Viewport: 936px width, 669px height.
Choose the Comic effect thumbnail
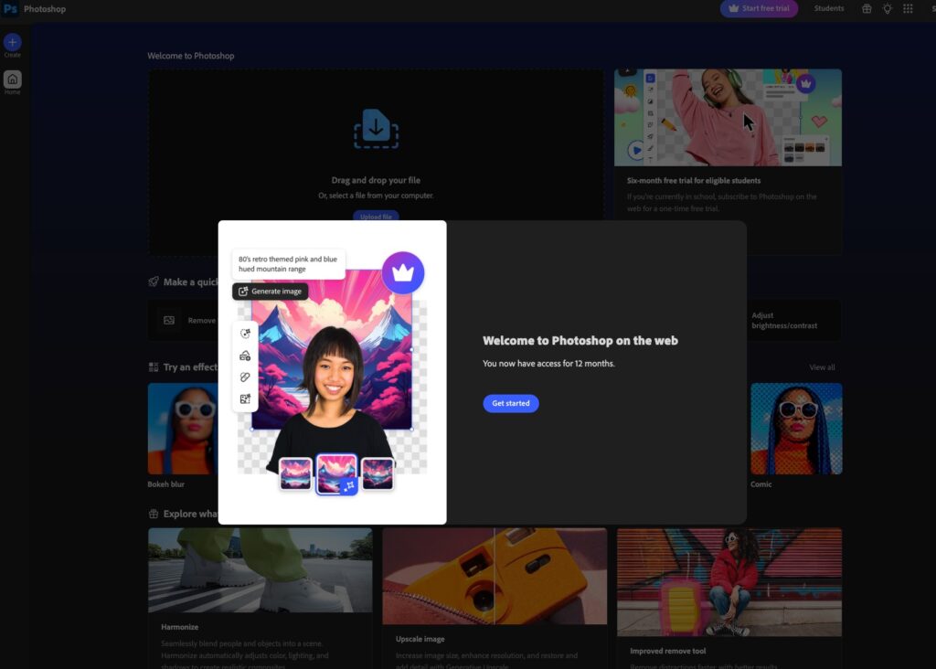click(x=795, y=429)
